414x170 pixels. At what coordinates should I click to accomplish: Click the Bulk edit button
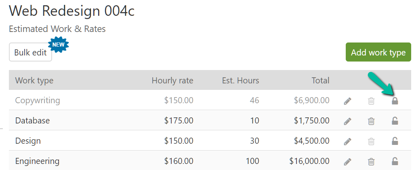coord(30,53)
